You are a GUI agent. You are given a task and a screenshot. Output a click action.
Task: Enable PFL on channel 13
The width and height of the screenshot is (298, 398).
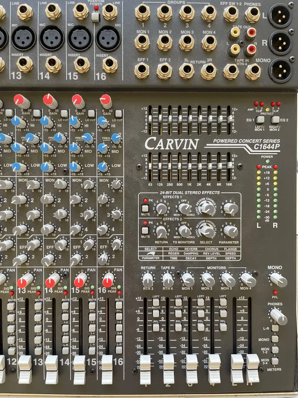tap(38, 317)
